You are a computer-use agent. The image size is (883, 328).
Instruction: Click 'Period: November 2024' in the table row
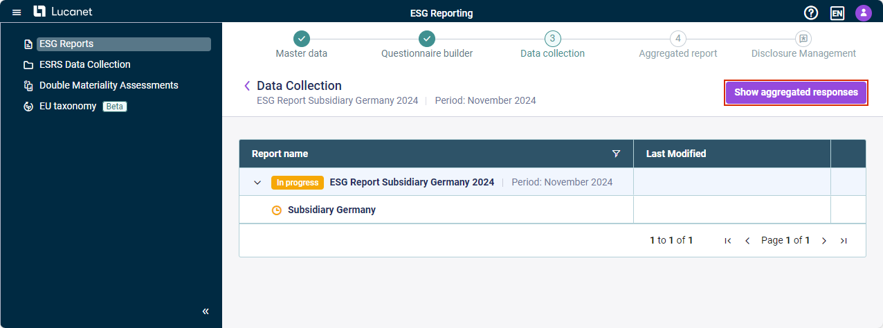tap(562, 183)
